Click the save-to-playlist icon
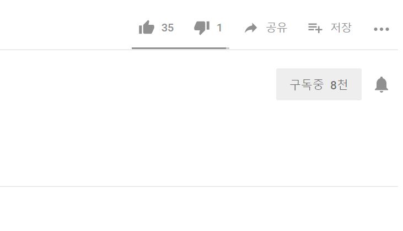Screen dimensions: 403x231 point(315,28)
